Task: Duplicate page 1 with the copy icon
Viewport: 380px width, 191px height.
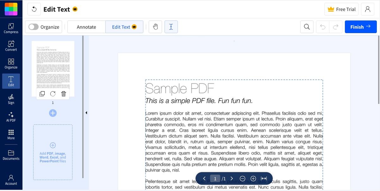Action: [x=42, y=94]
